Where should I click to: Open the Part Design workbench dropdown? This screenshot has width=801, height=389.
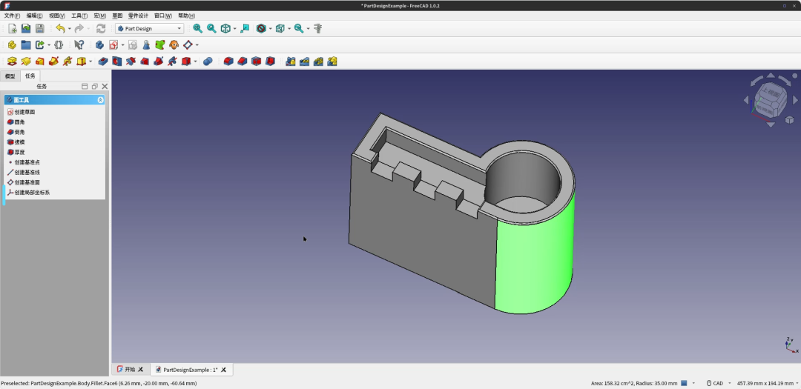tap(149, 28)
